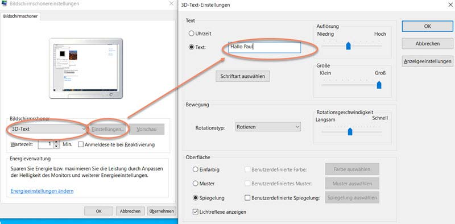The image size is (455, 224).
Task: Click Muster auswählen button
Action: tap(352, 184)
